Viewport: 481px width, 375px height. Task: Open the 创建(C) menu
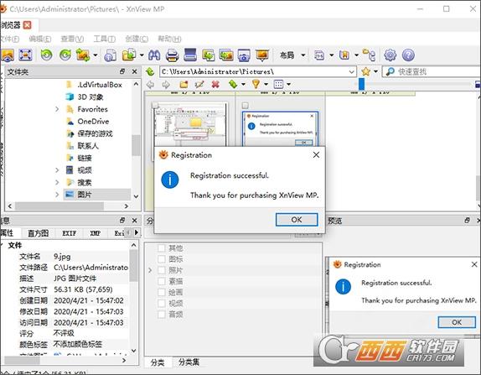[137, 39]
